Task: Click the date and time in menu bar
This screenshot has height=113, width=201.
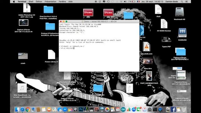Action: point(152,2)
